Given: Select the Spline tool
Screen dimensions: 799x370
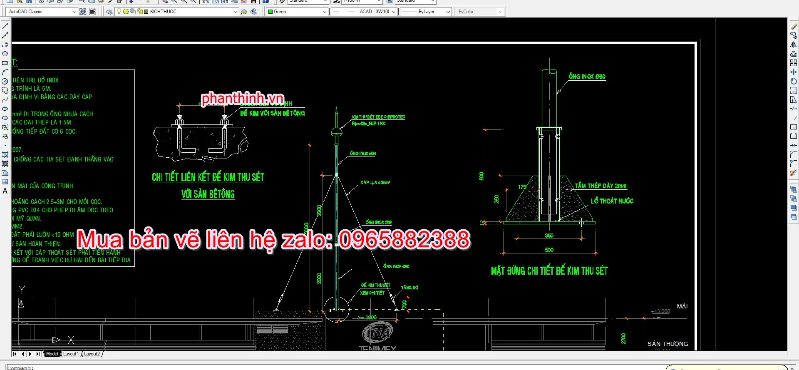Looking at the screenshot, I should click(x=5, y=99).
